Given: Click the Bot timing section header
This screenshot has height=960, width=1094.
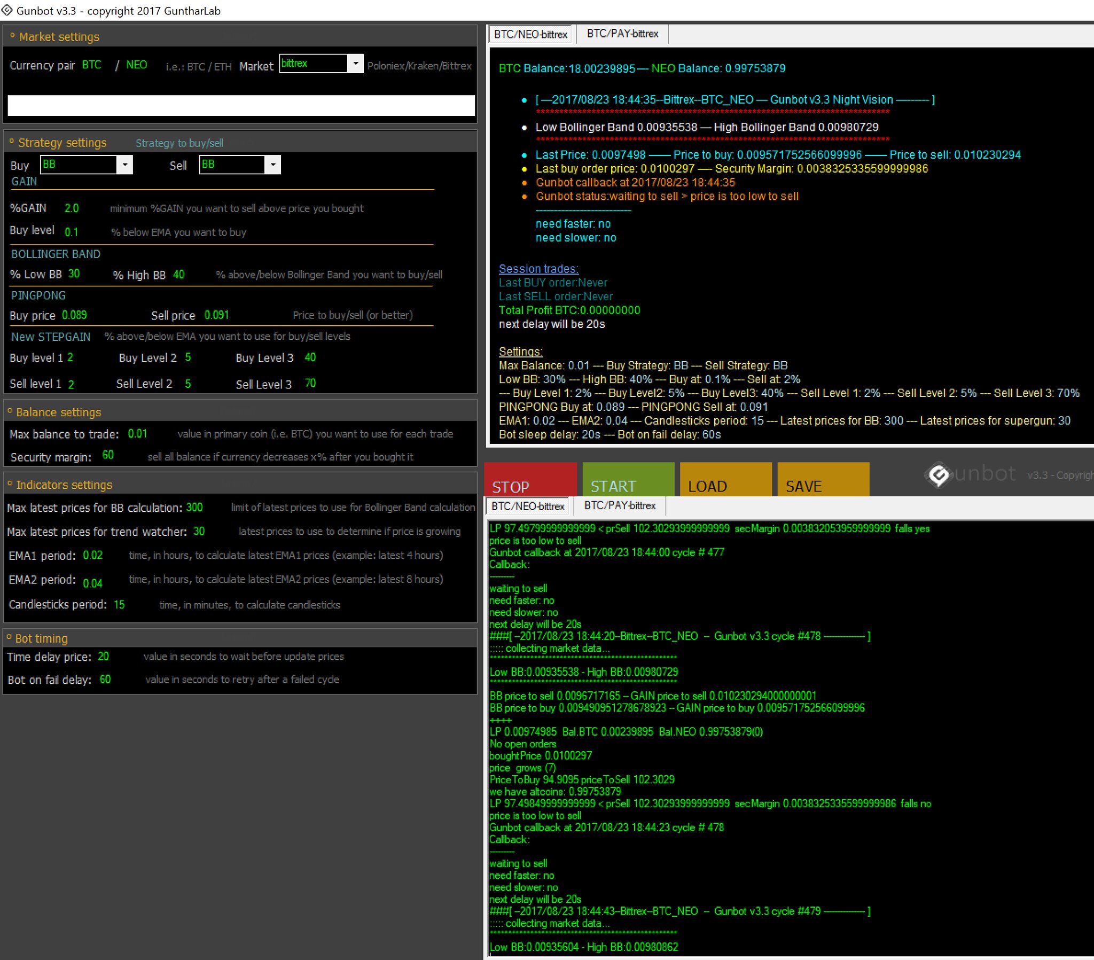Looking at the screenshot, I should point(240,638).
